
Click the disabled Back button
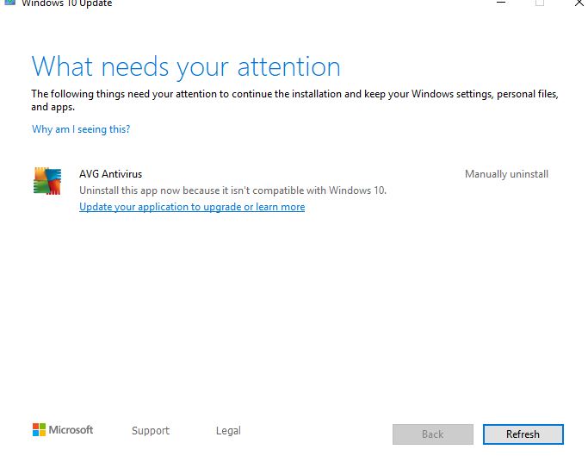tap(433, 434)
